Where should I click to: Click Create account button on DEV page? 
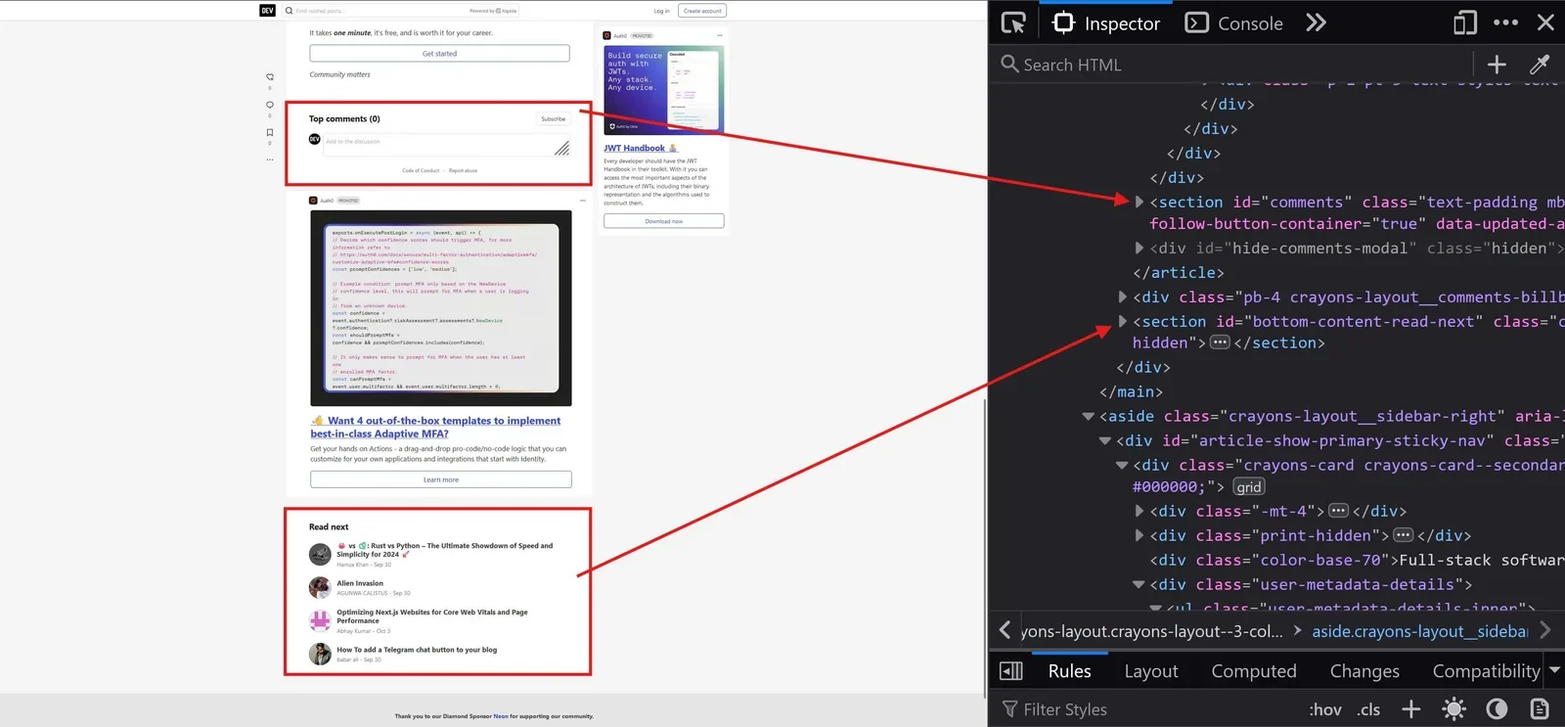(x=702, y=11)
